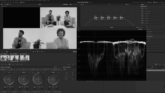The image size is (165, 93).
Task: Reset the Gain wheel
Action: click(44, 72)
